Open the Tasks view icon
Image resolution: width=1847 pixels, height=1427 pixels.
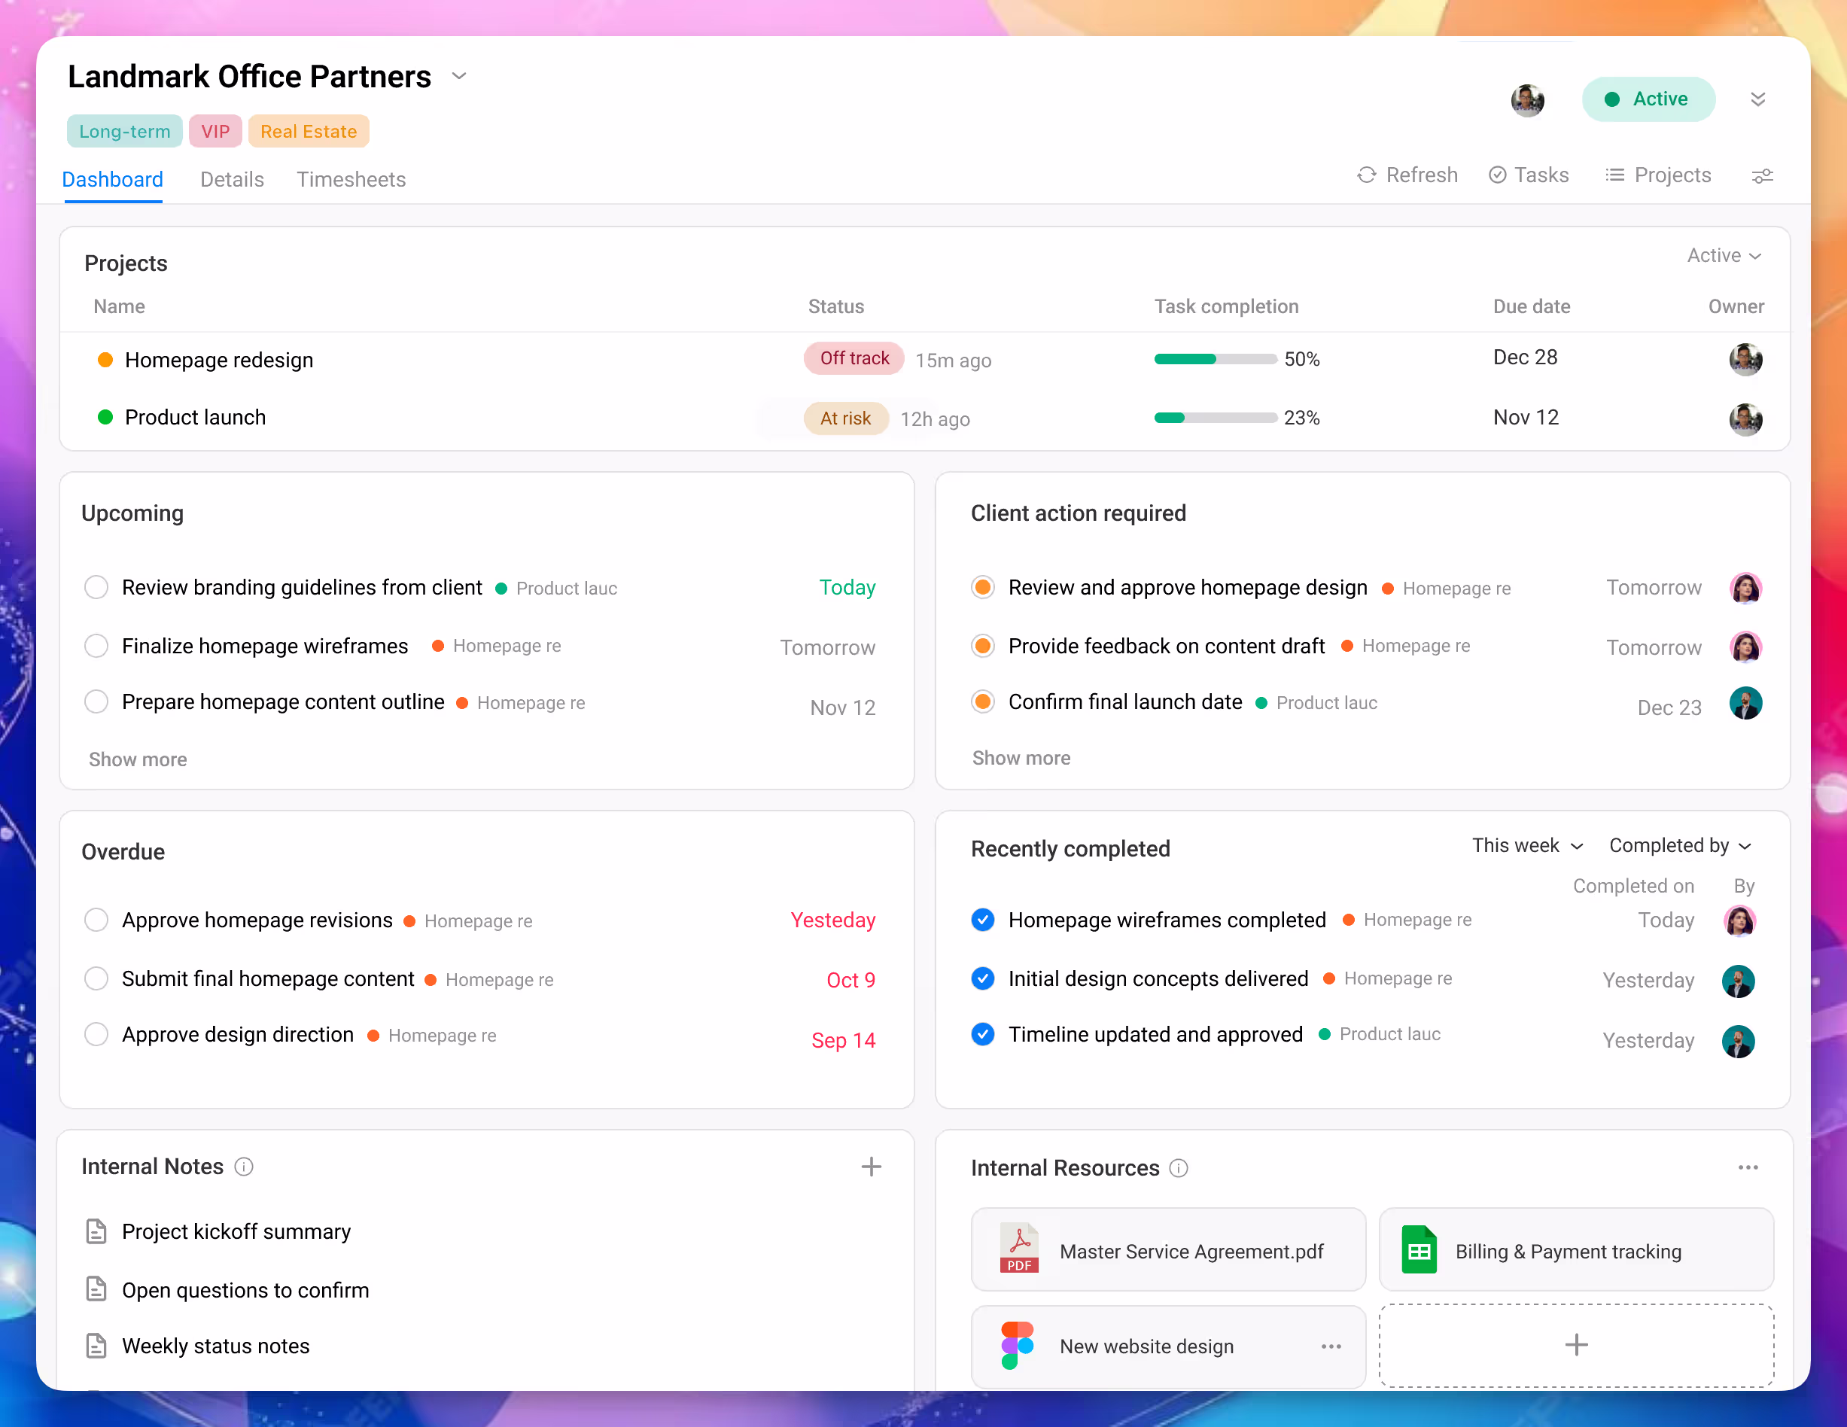(1499, 175)
